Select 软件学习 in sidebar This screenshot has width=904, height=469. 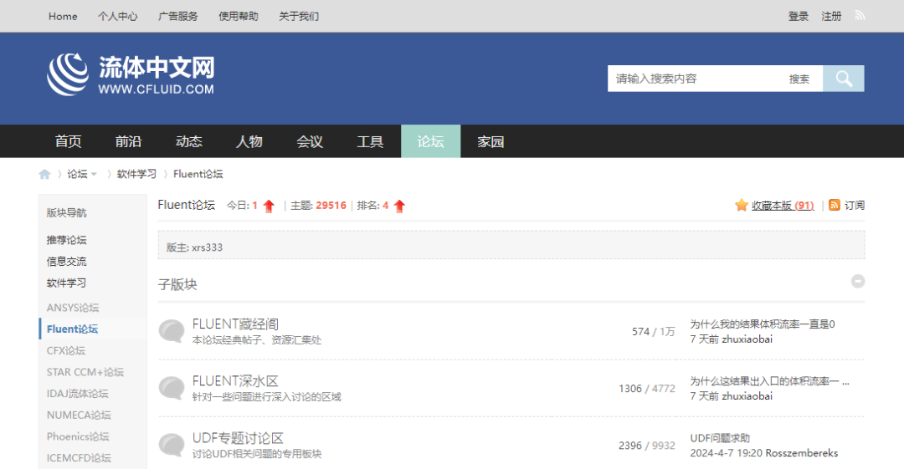click(x=66, y=283)
